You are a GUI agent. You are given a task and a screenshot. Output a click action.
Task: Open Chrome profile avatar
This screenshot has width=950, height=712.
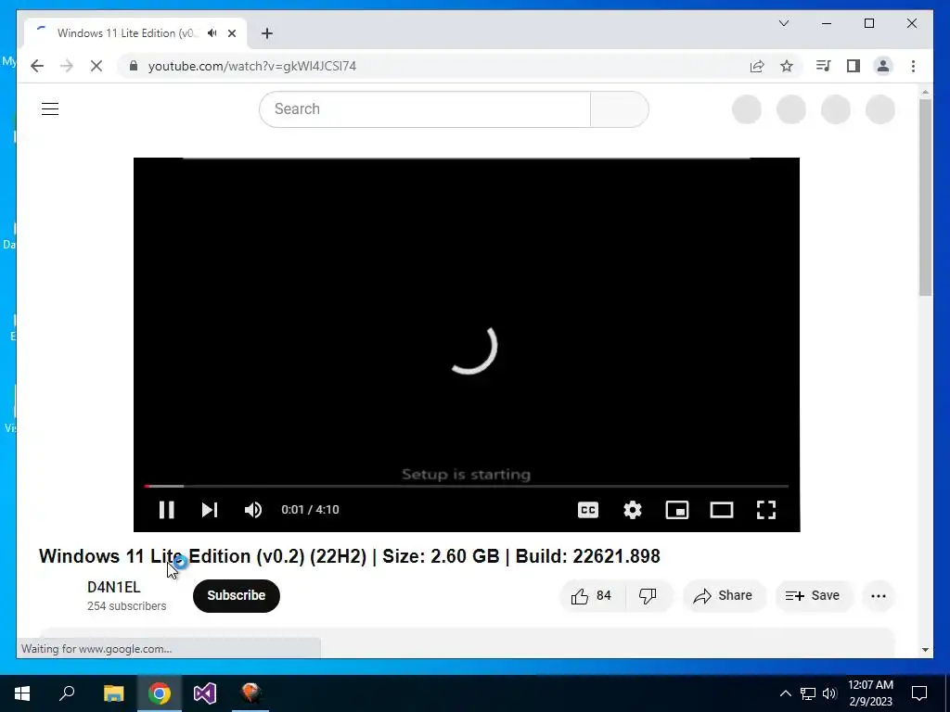(x=883, y=66)
